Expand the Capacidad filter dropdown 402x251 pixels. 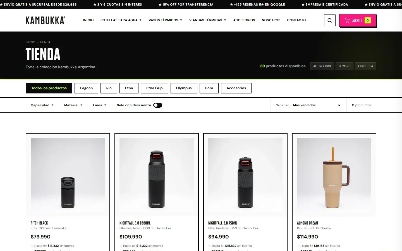coord(42,105)
